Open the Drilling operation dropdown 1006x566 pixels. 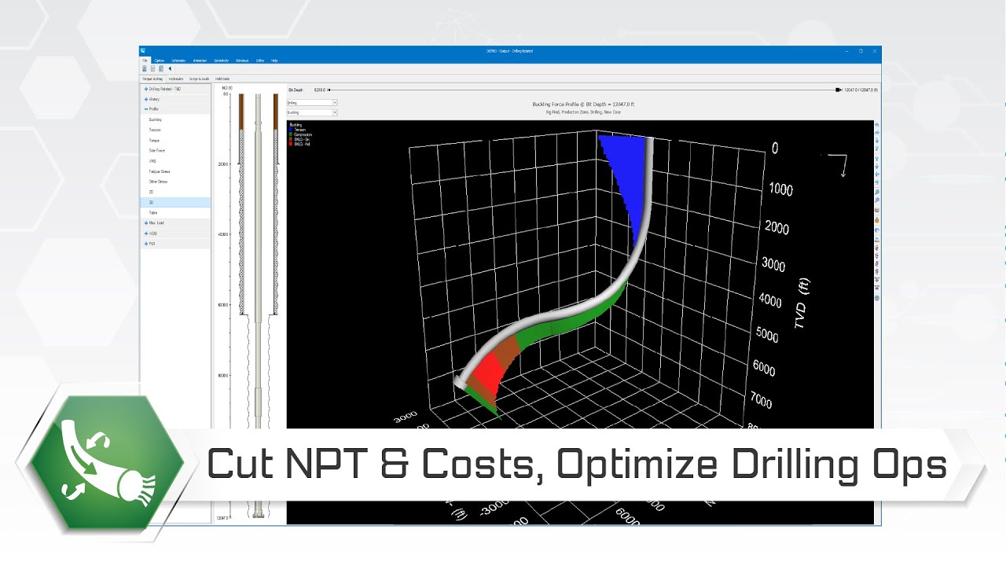[x=312, y=102]
